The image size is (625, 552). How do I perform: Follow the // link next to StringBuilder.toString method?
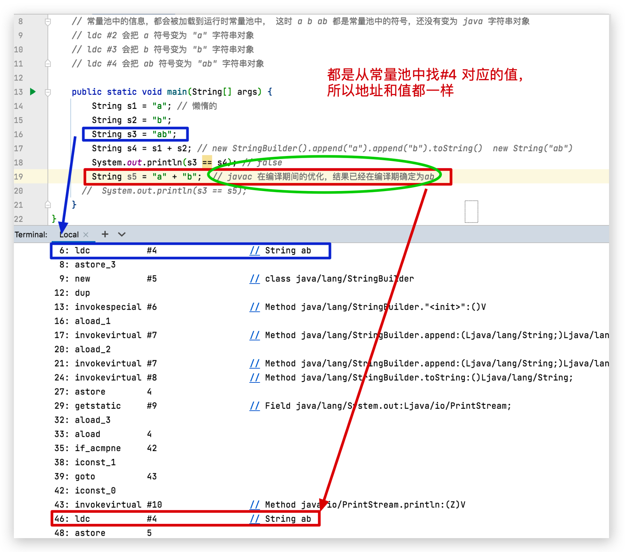pyautogui.click(x=254, y=378)
